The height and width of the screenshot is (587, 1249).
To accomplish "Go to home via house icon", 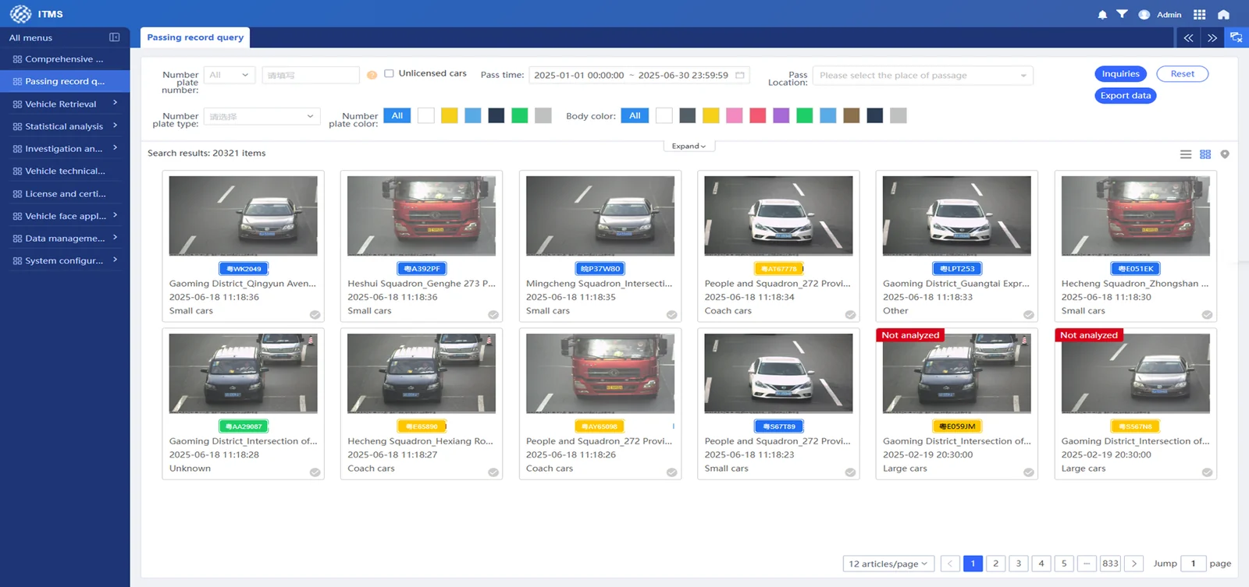I will (x=1223, y=15).
